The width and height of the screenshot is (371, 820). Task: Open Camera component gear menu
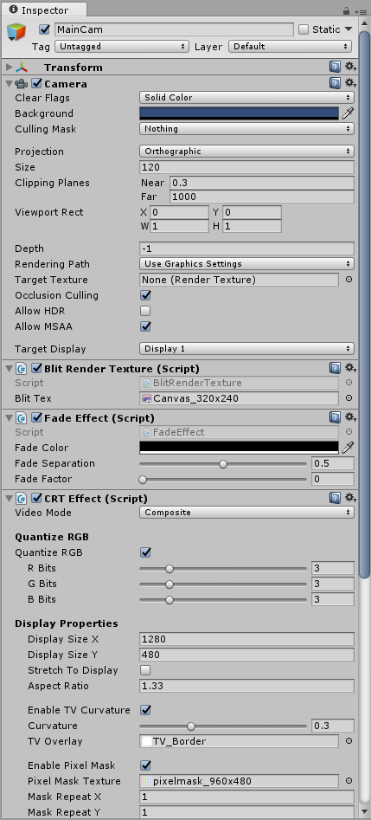[x=350, y=83]
